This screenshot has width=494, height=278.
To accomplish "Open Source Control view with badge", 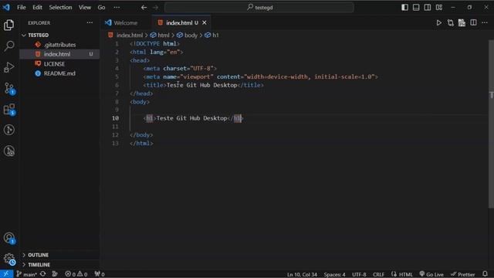I will (9, 88).
